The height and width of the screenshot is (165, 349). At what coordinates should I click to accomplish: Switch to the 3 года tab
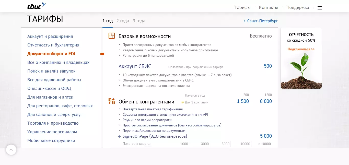click(x=139, y=21)
